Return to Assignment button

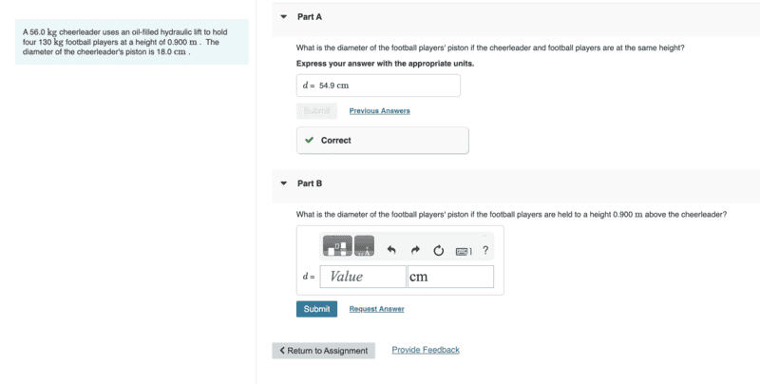[323, 351]
